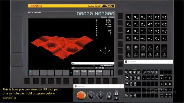The height and width of the screenshot is (103, 184).
Task: Tap the EOB key
Action: coord(143,38)
